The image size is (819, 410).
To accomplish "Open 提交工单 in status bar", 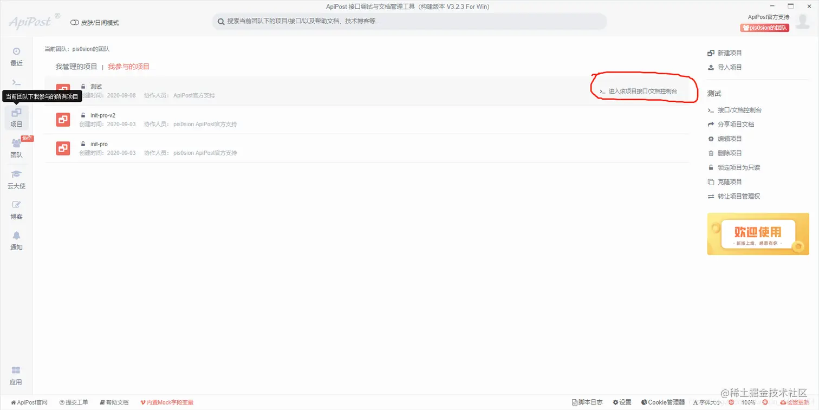I will 74,402.
